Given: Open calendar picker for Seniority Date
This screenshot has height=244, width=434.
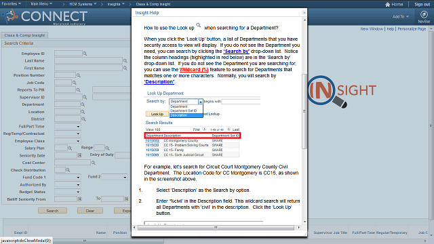Looking at the screenshot, I should (x=80, y=155).
